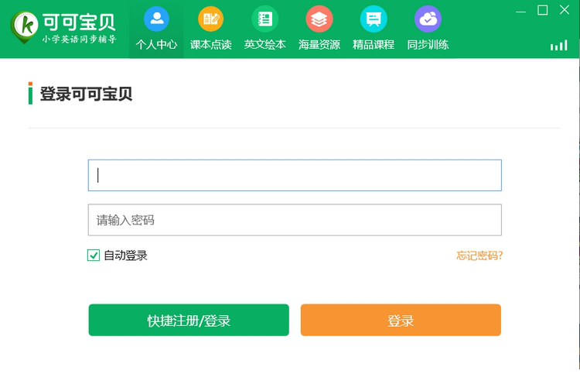Uncheck the 自动登录 checkbox

pos(94,255)
